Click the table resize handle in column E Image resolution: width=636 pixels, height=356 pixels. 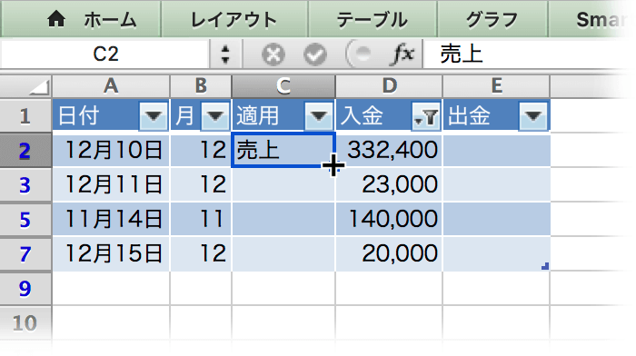(545, 266)
